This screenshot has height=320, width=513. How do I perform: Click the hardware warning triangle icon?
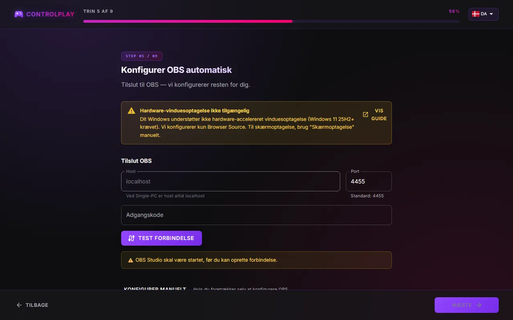pos(131,111)
